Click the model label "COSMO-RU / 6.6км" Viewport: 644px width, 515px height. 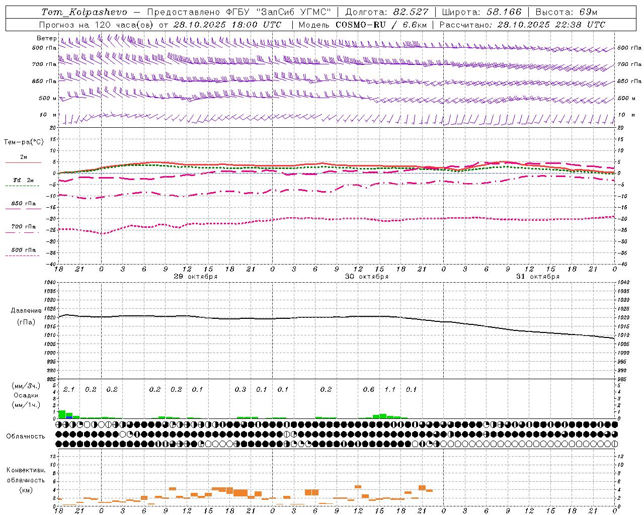pos(381,25)
